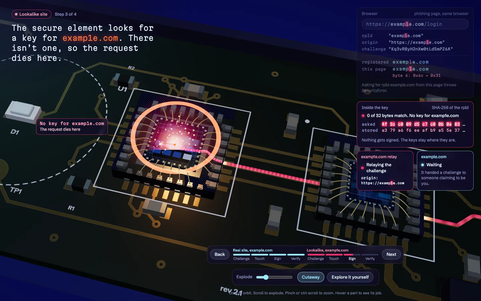Screen dimensions: 481x301
Task: Click the browser URL bar
Action: (415, 24)
